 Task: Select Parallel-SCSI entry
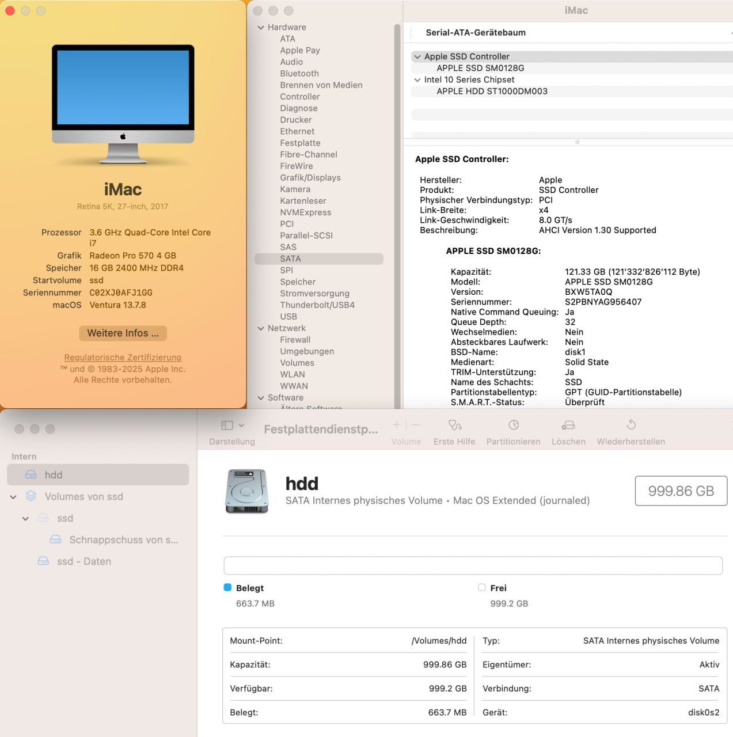click(306, 235)
